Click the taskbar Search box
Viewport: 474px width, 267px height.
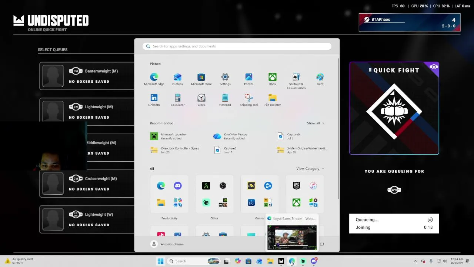click(x=194, y=261)
